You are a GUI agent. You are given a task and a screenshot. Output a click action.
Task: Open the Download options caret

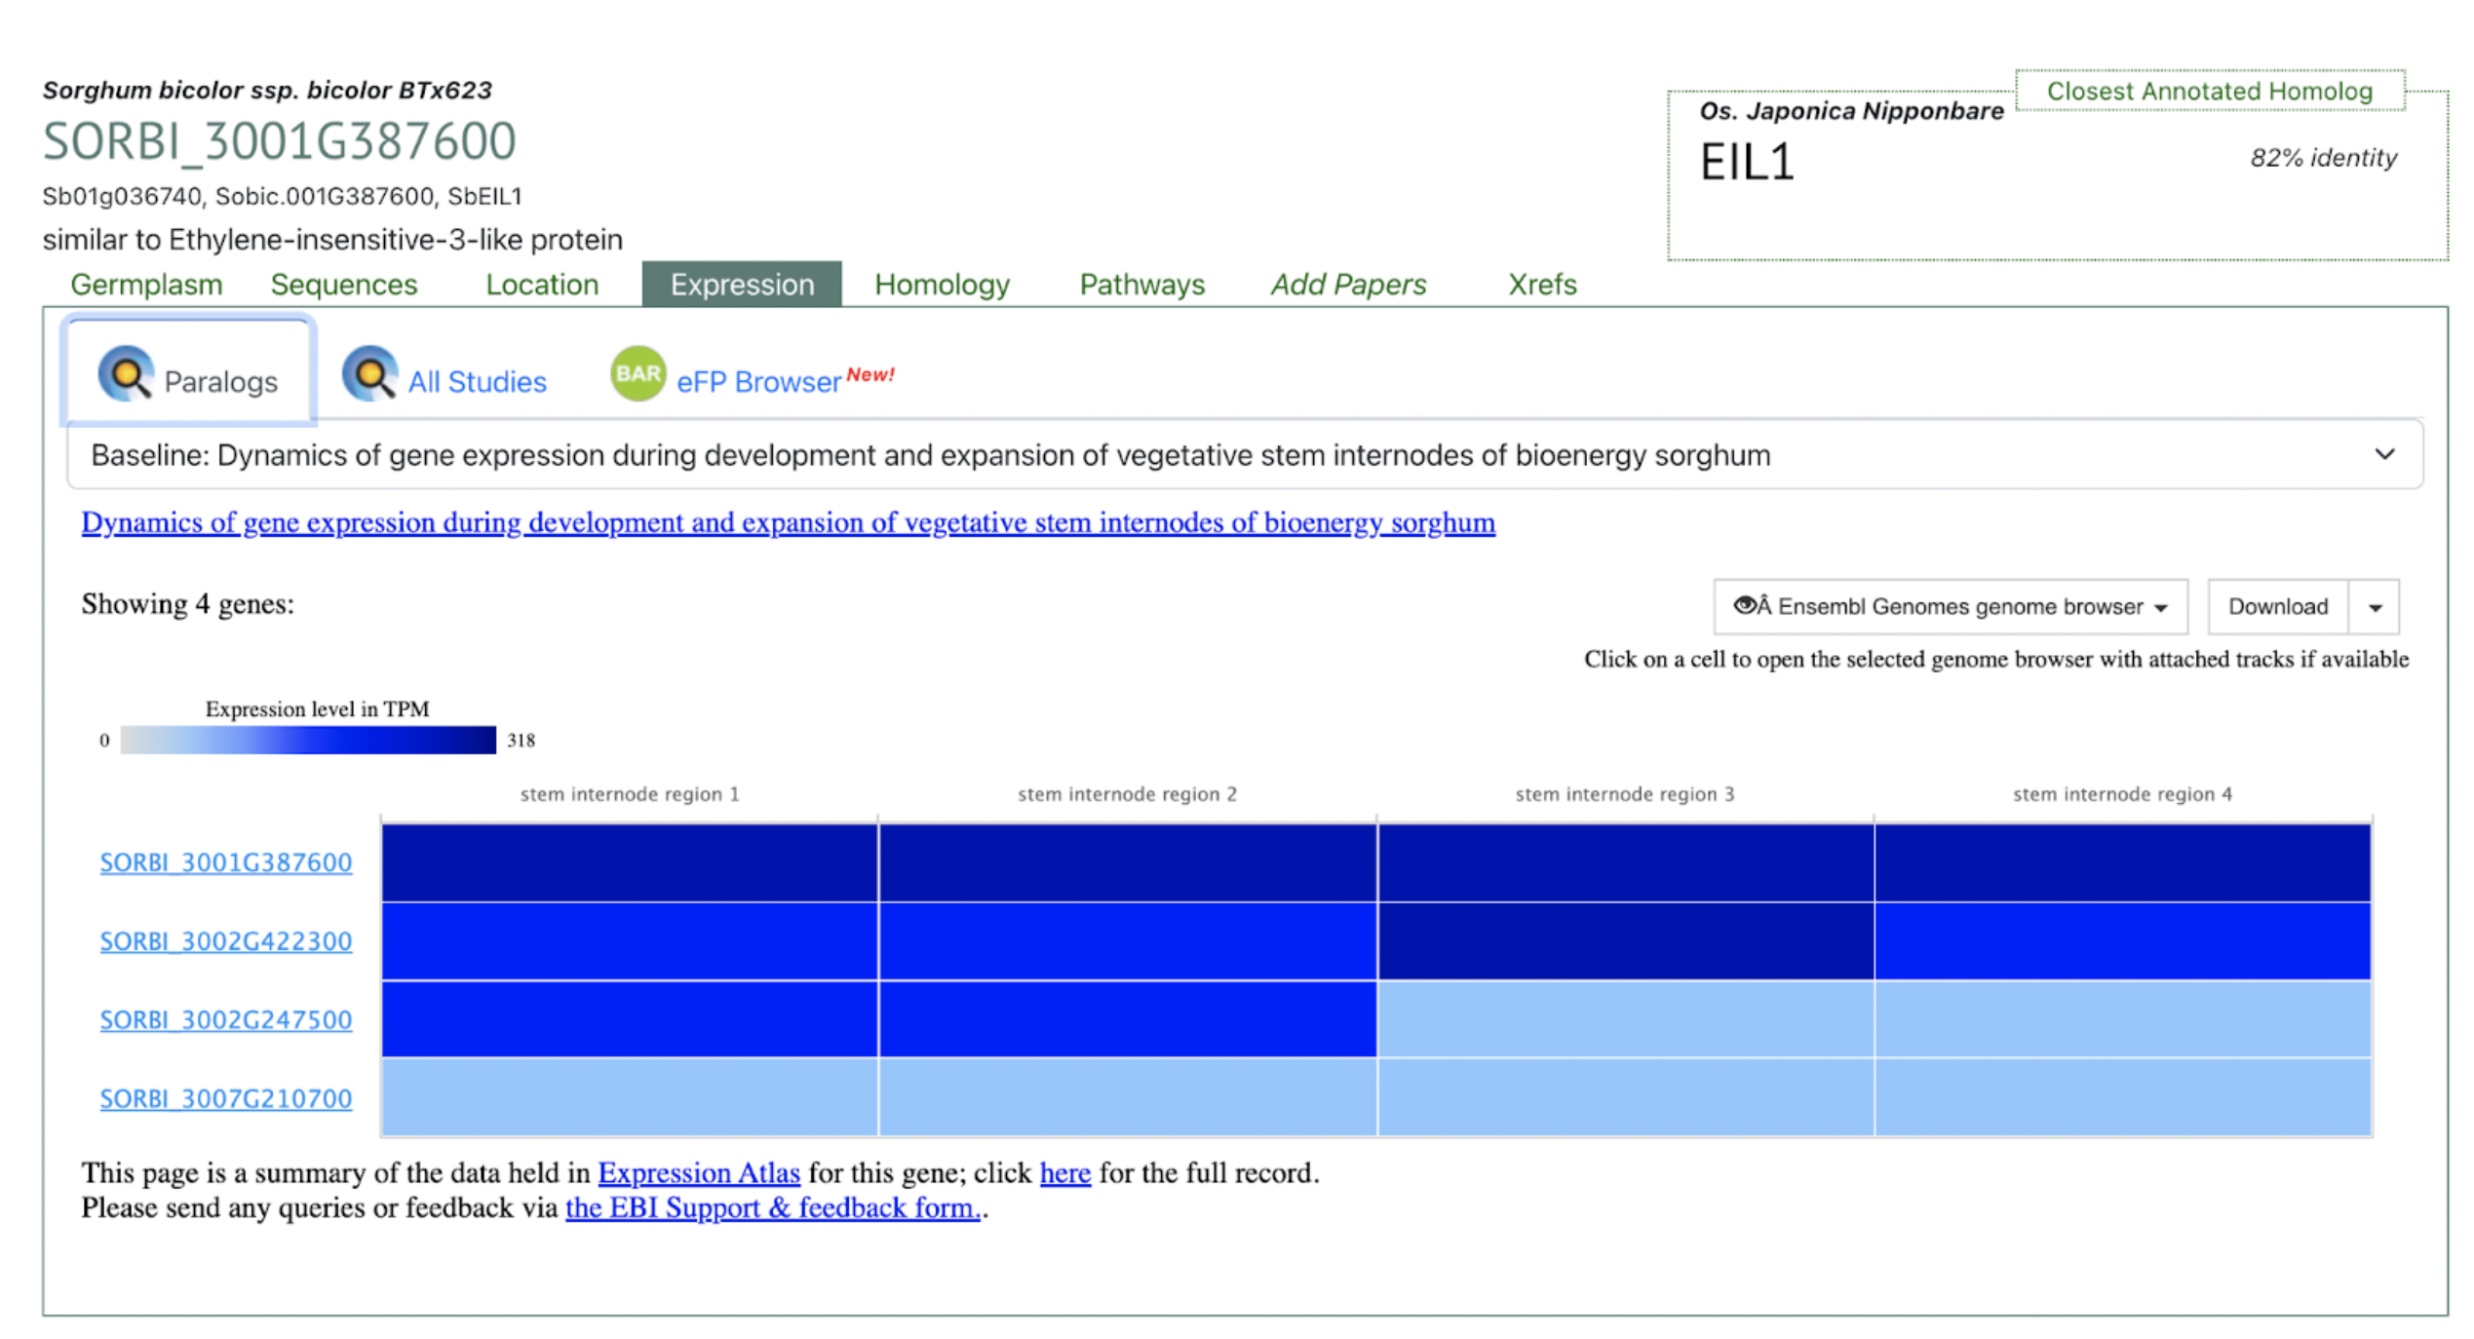click(2375, 607)
